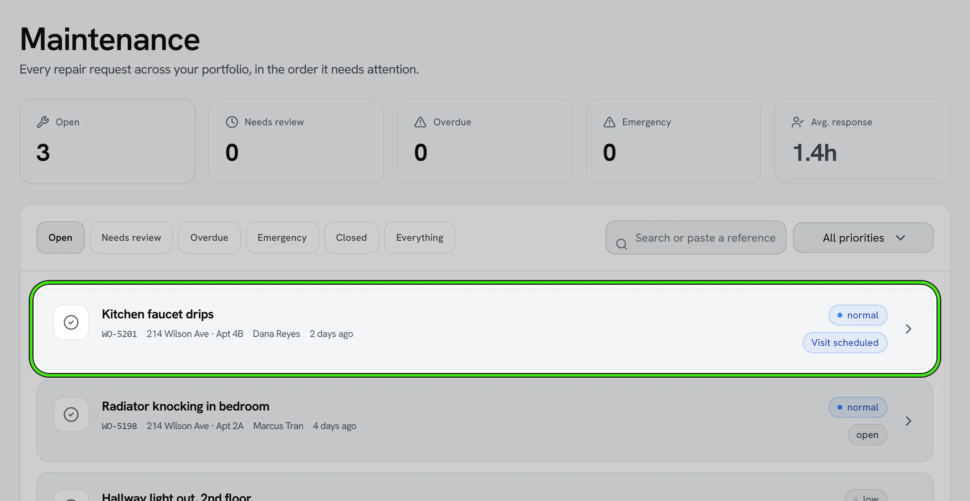Switch to the Overdue filter tab

[209, 238]
